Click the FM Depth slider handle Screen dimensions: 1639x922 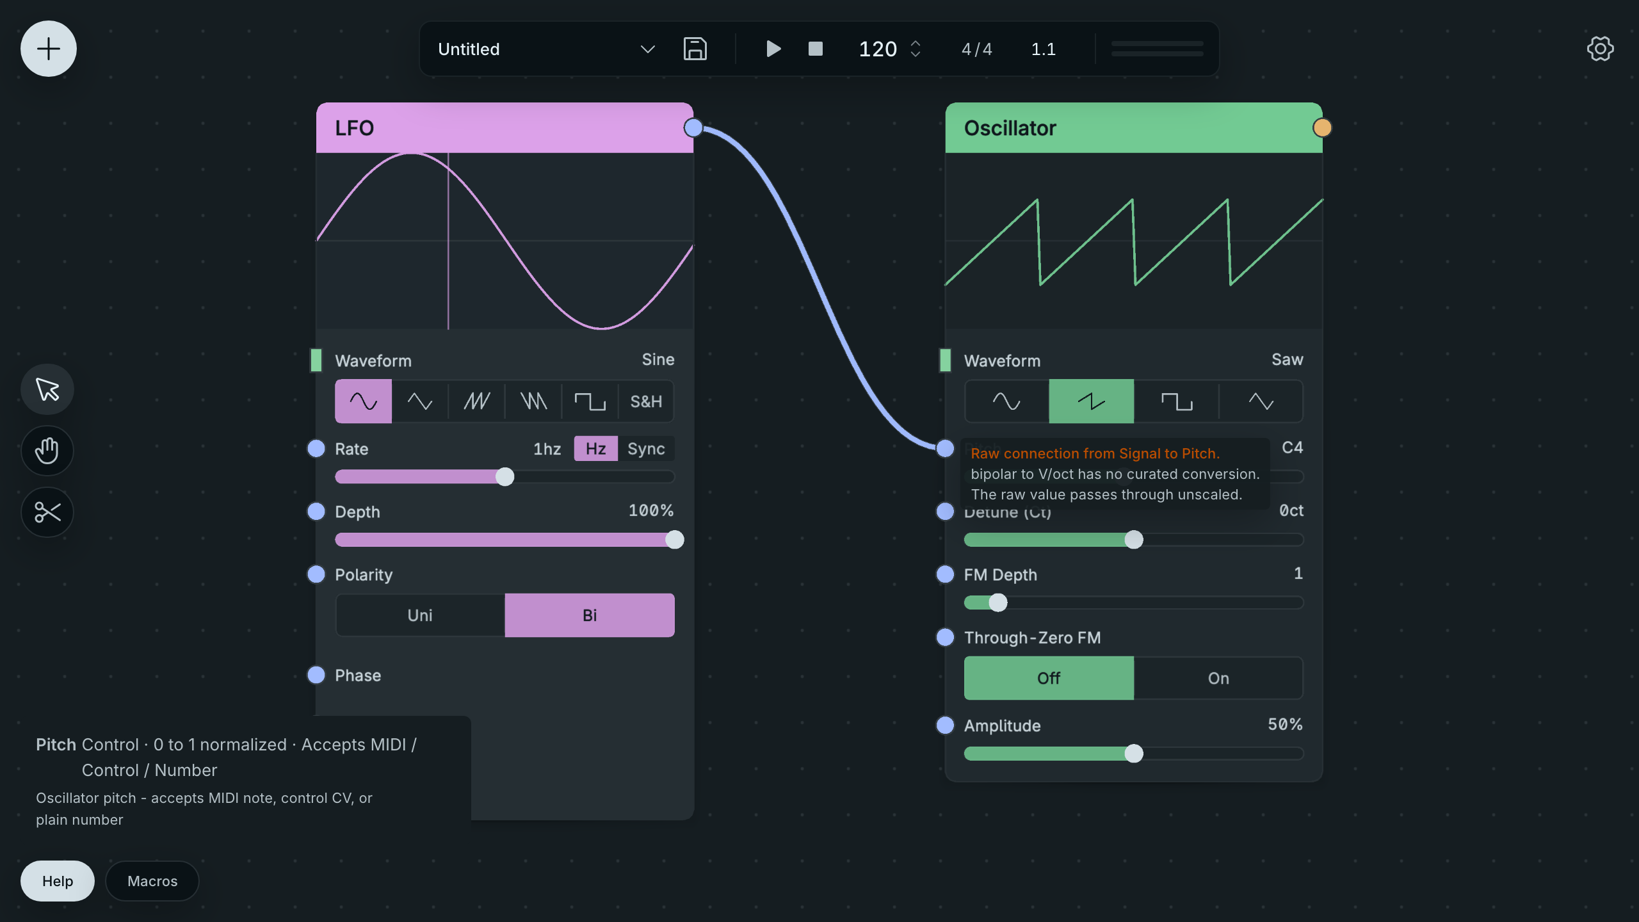tap(998, 603)
